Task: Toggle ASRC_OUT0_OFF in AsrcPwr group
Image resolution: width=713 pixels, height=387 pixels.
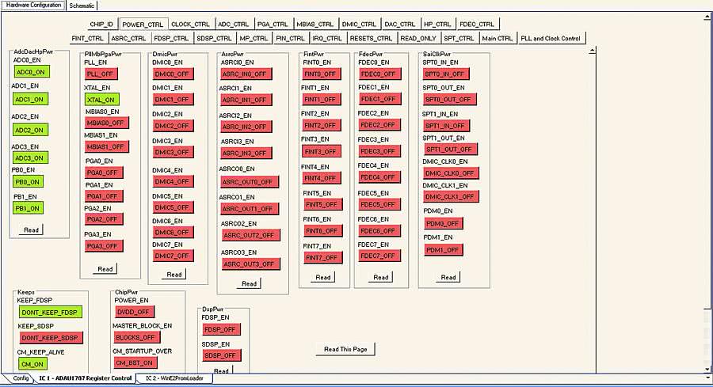Action: (x=249, y=181)
